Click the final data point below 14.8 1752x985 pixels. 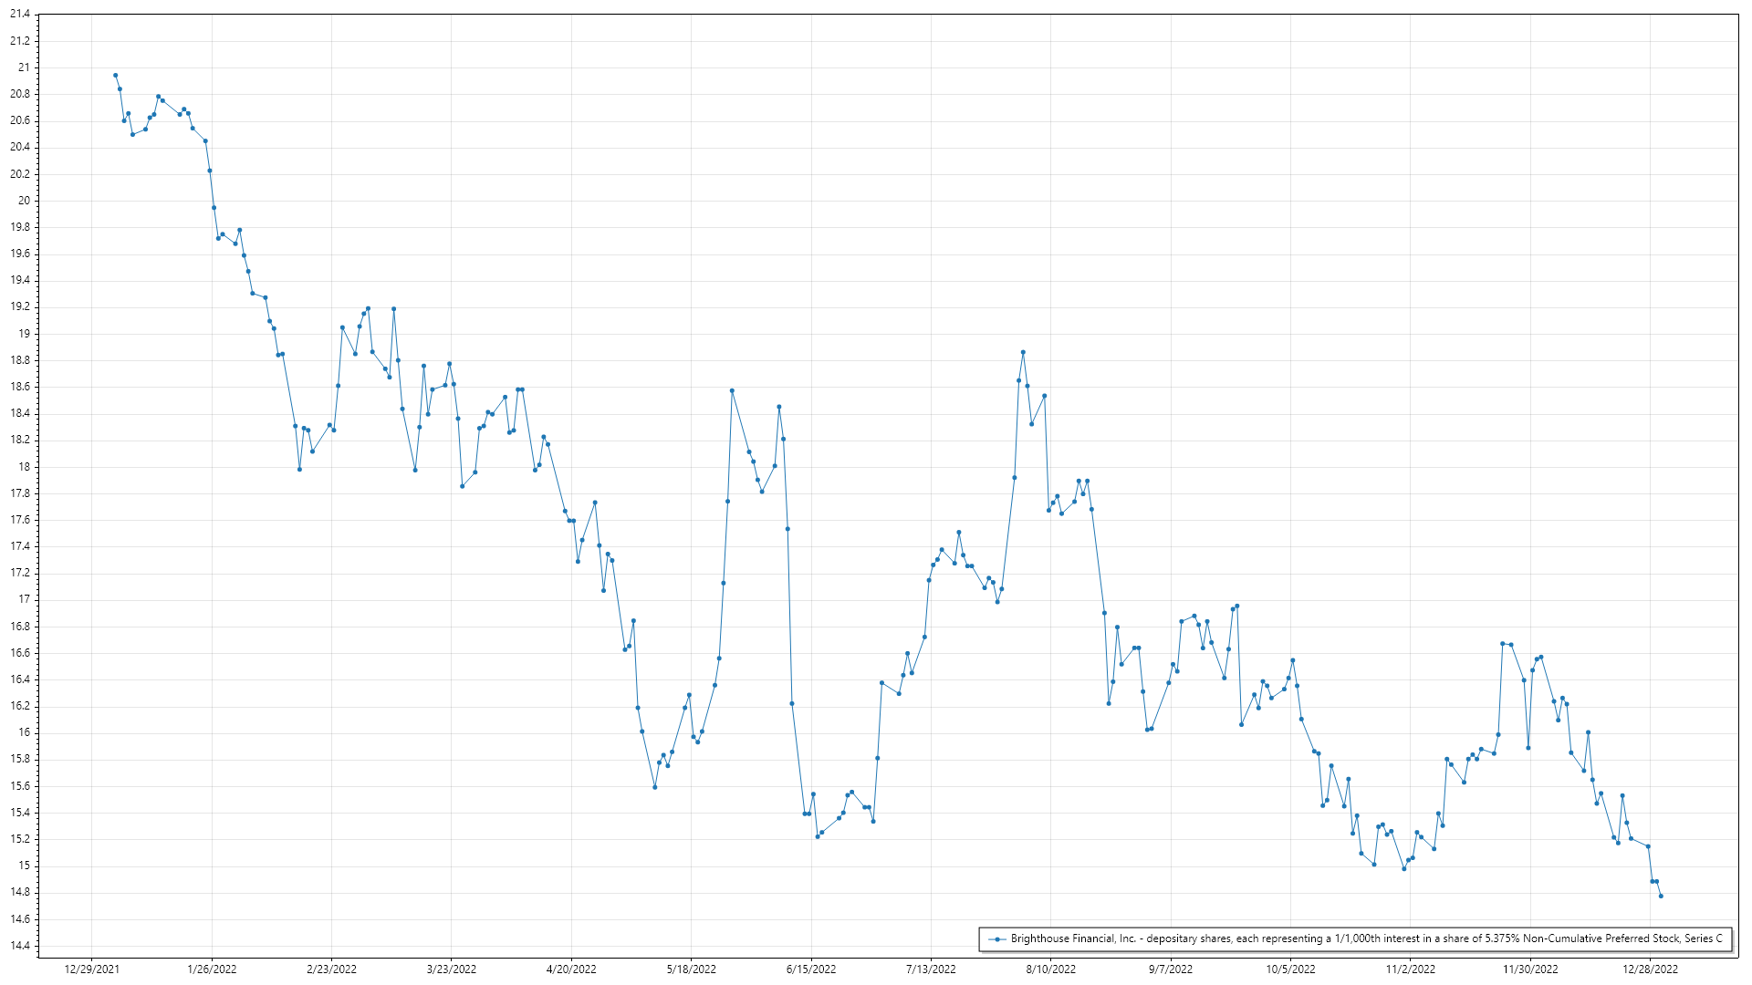point(1661,896)
